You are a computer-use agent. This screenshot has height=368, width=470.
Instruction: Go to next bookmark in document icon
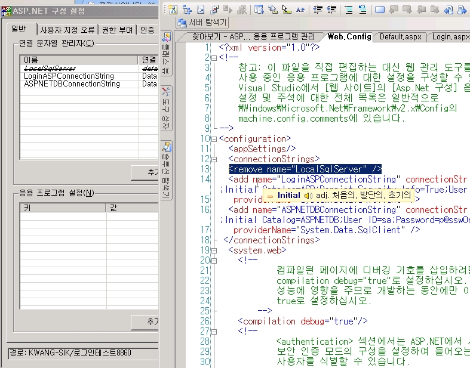pos(462,10)
